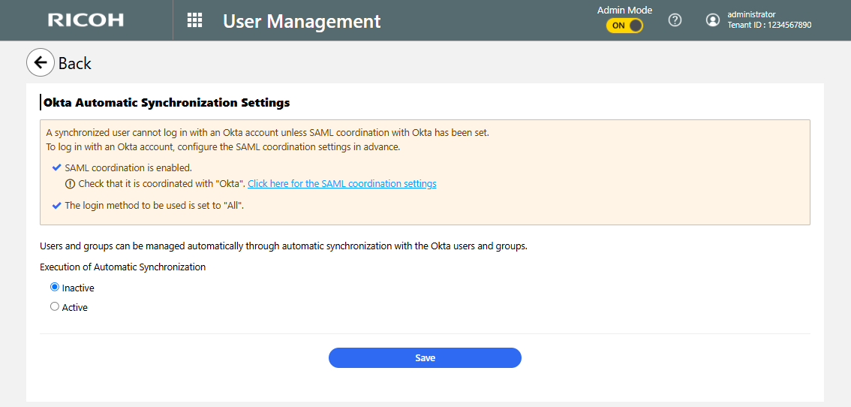
Task: Click the Back arrow circle icon
Action: point(41,63)
